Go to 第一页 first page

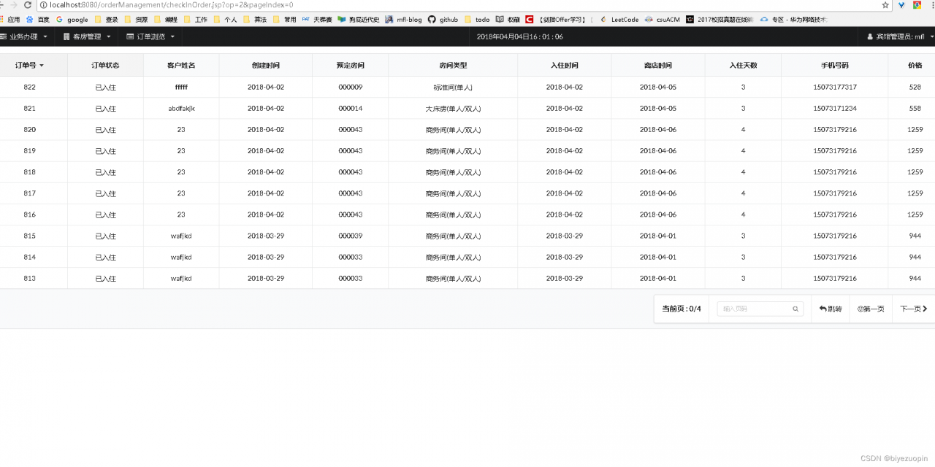point(871,309)
